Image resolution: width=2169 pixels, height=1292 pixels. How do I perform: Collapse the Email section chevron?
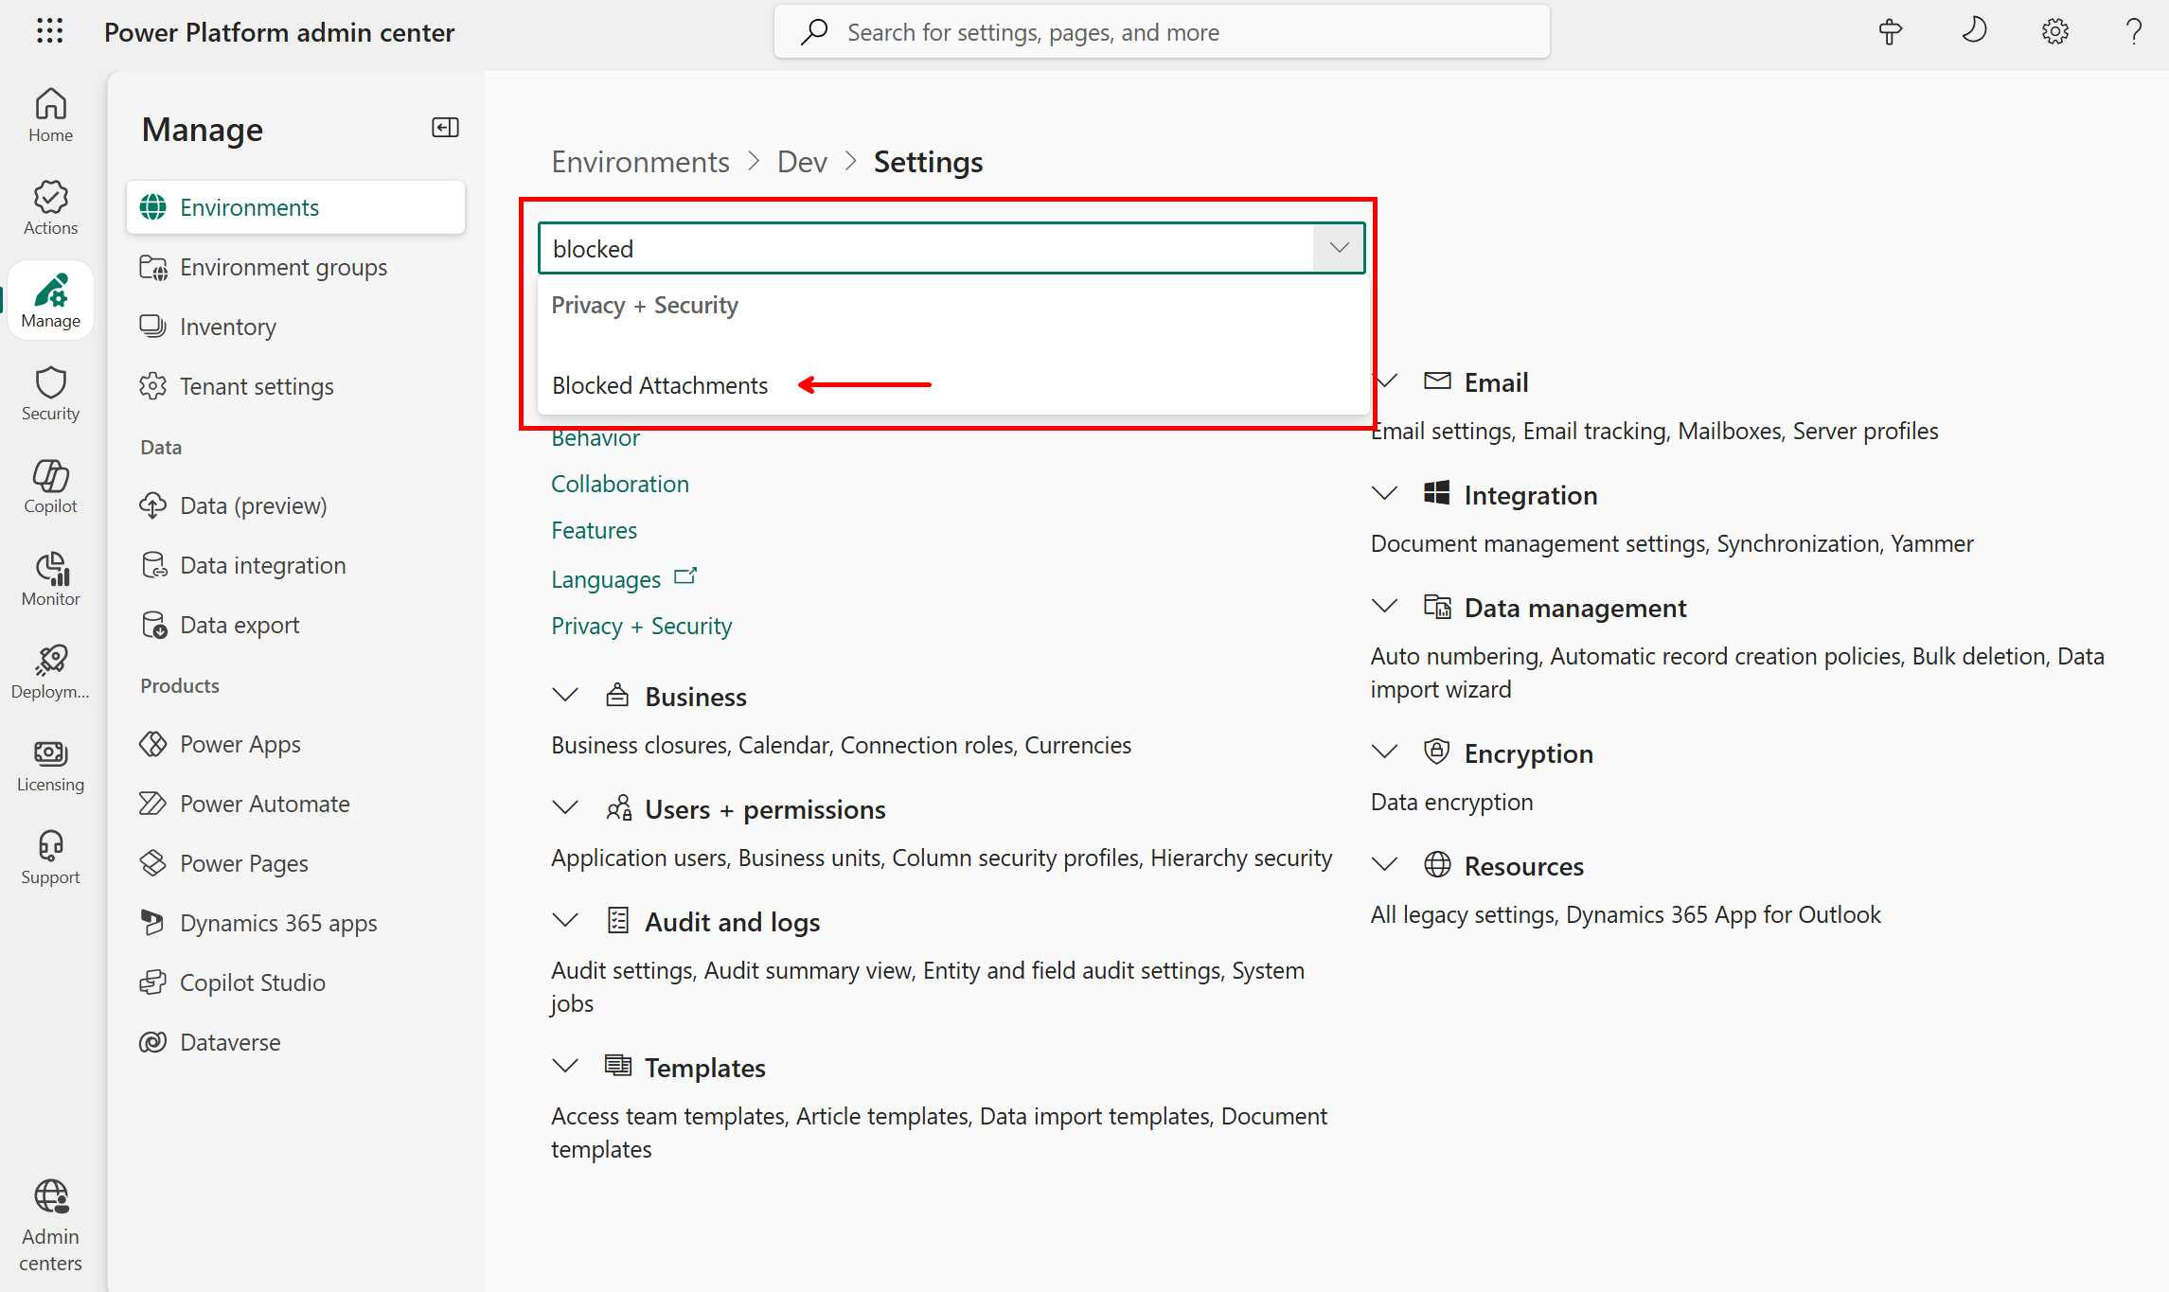click(1386, 381)
